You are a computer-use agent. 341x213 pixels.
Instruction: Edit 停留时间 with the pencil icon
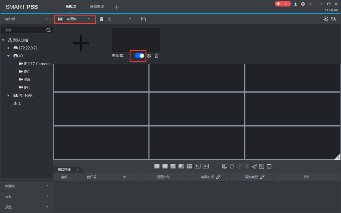tap(218, 177)
